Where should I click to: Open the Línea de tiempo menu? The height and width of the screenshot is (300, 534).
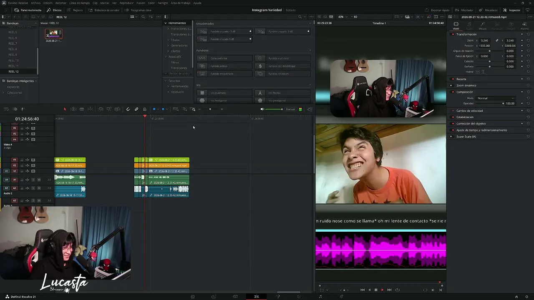(x=79, y=3)
